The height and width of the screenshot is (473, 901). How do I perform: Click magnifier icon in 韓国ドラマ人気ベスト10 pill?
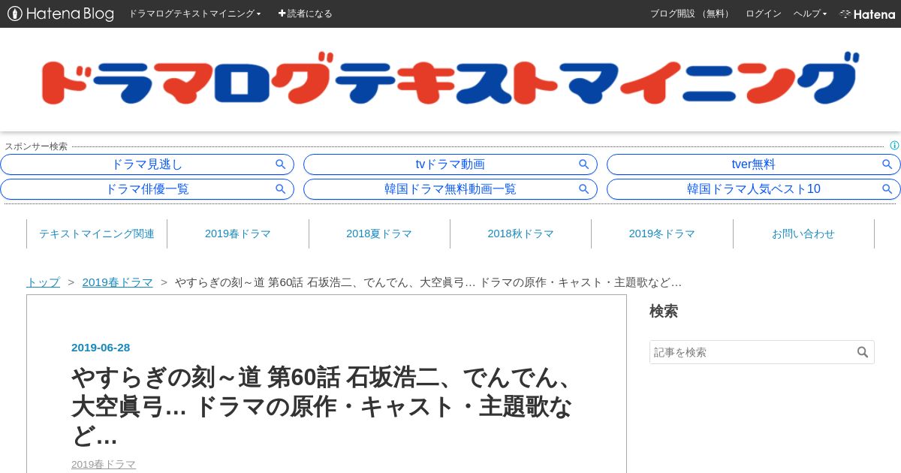887,189
